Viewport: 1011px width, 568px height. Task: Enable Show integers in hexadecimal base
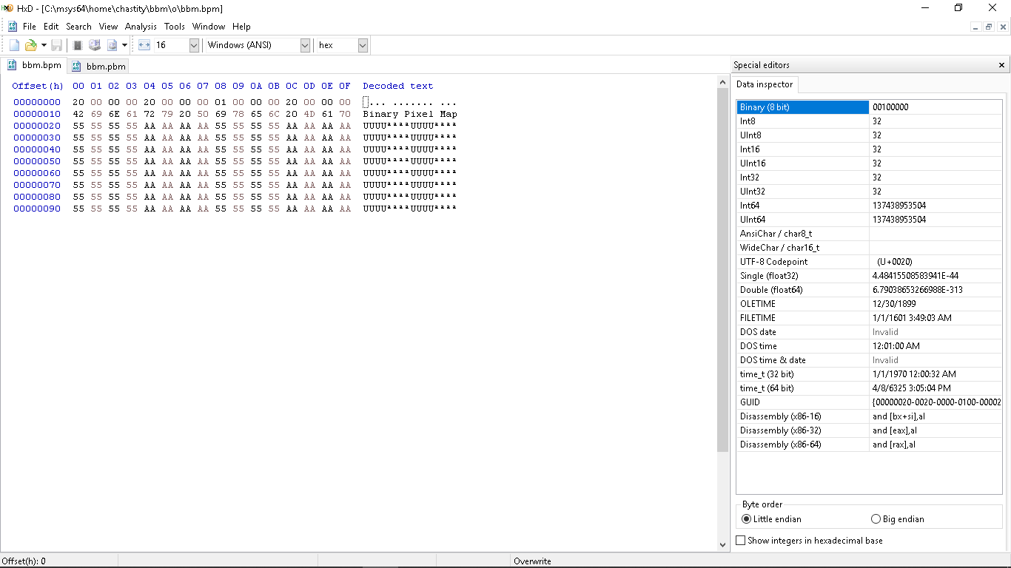click(741, 541)
